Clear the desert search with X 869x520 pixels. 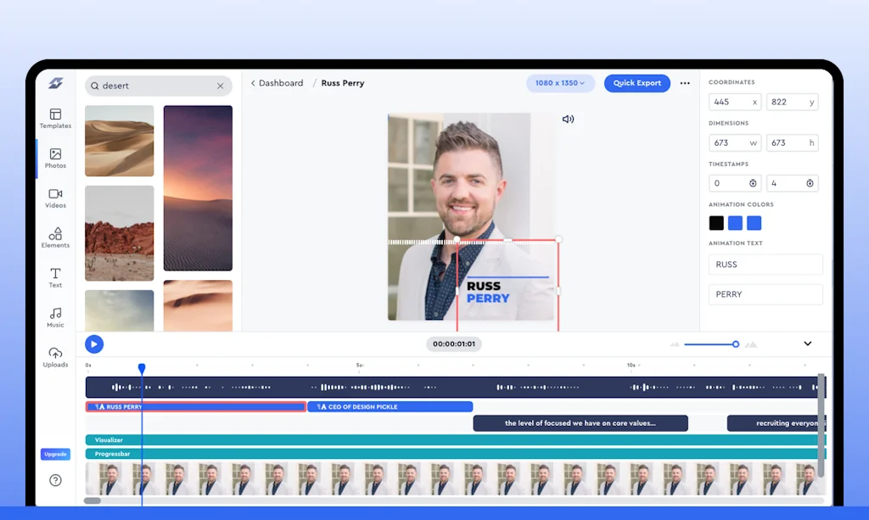tap(221, 87)
